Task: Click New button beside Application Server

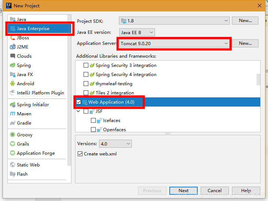Action: click(x=245, y=43)
